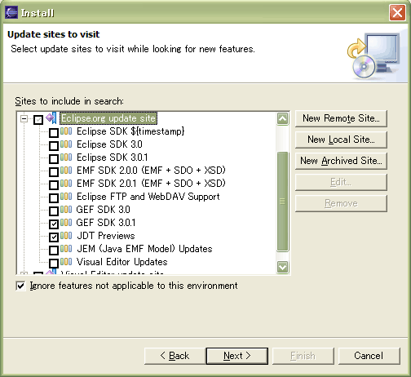Check the EMF SDK 2.0.1 checkbox

click(54, 185)
